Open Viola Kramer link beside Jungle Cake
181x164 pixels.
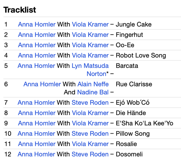(x=90, y=25)
